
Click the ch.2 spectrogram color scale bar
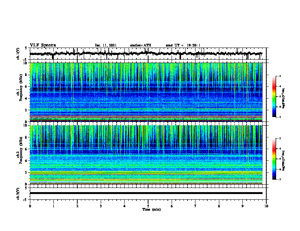(x=274, y=159)
